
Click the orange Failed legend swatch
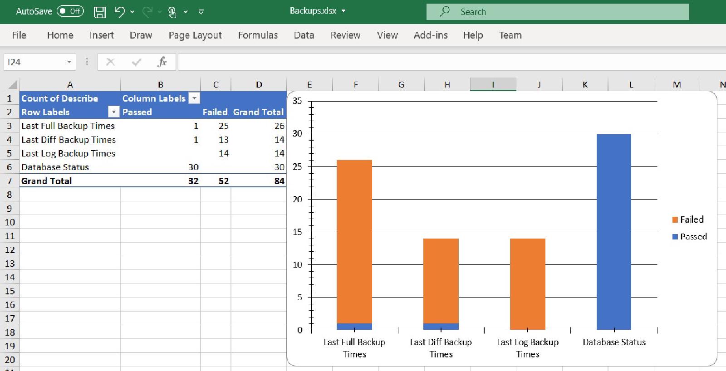(x=675, y=220)
